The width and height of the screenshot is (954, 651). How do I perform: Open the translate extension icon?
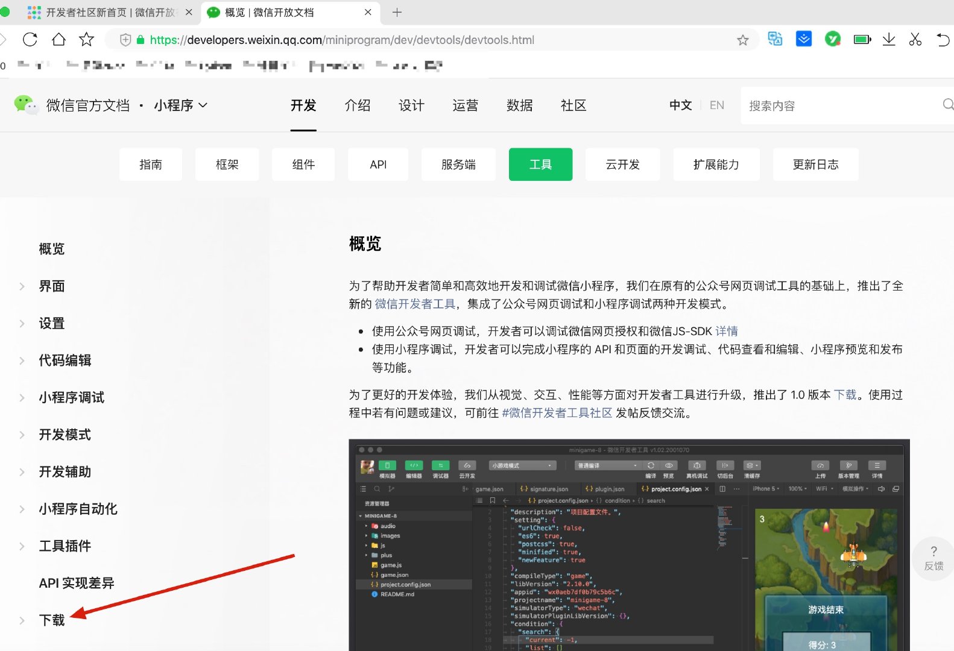[775, 39]
